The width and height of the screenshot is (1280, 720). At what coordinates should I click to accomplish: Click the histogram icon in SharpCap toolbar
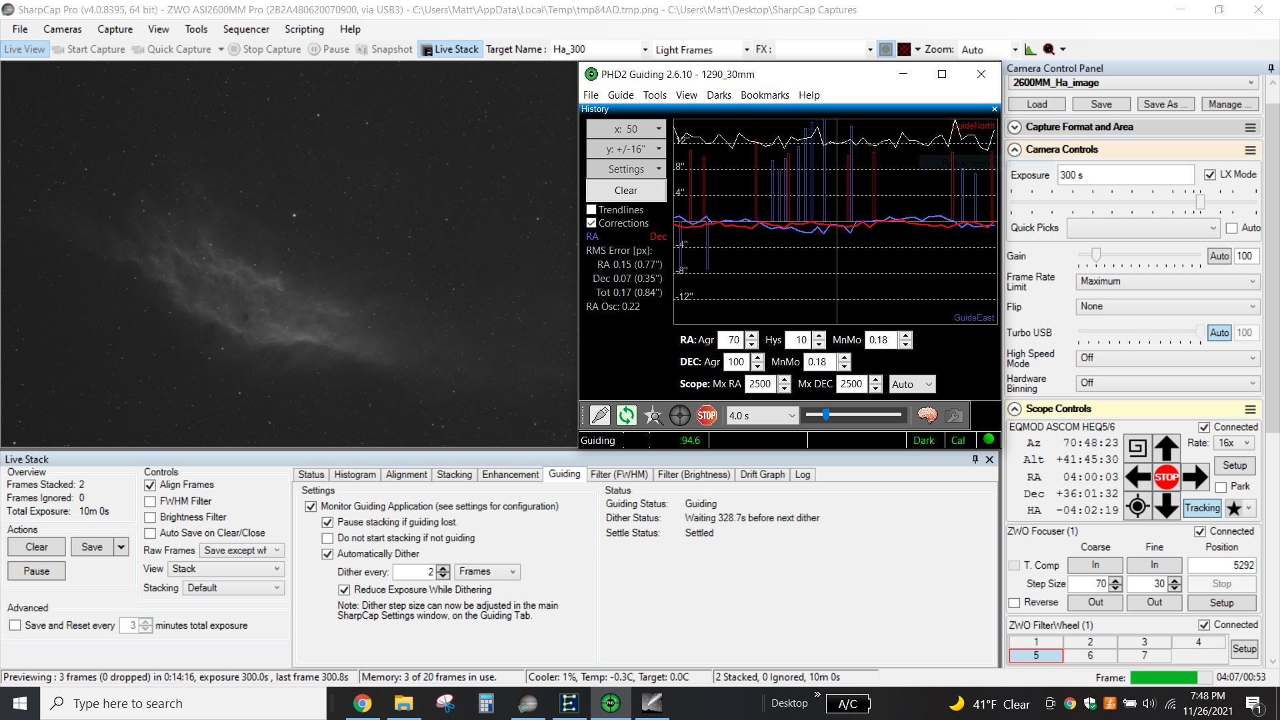[1031, 49]
